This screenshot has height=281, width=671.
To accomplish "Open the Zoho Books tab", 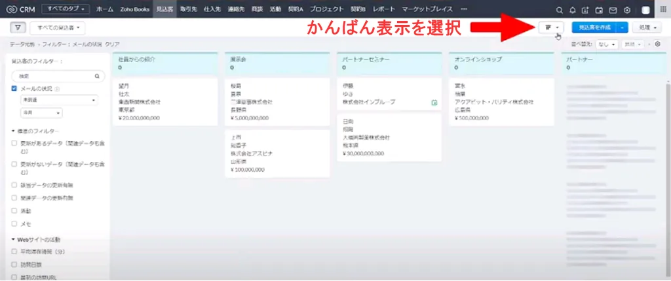I will (x=134, y=9).
